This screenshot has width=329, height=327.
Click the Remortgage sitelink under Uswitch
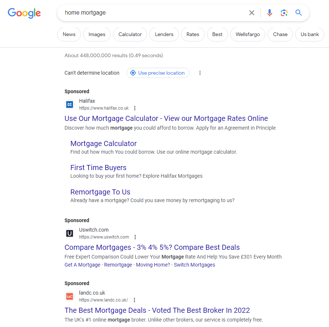click(118, 265)
